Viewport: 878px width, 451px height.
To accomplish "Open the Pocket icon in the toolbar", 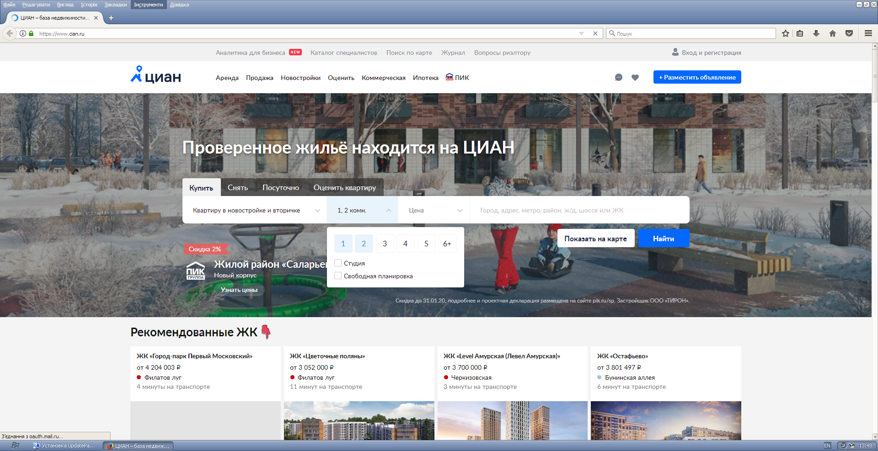I will [x=849, y=33].
